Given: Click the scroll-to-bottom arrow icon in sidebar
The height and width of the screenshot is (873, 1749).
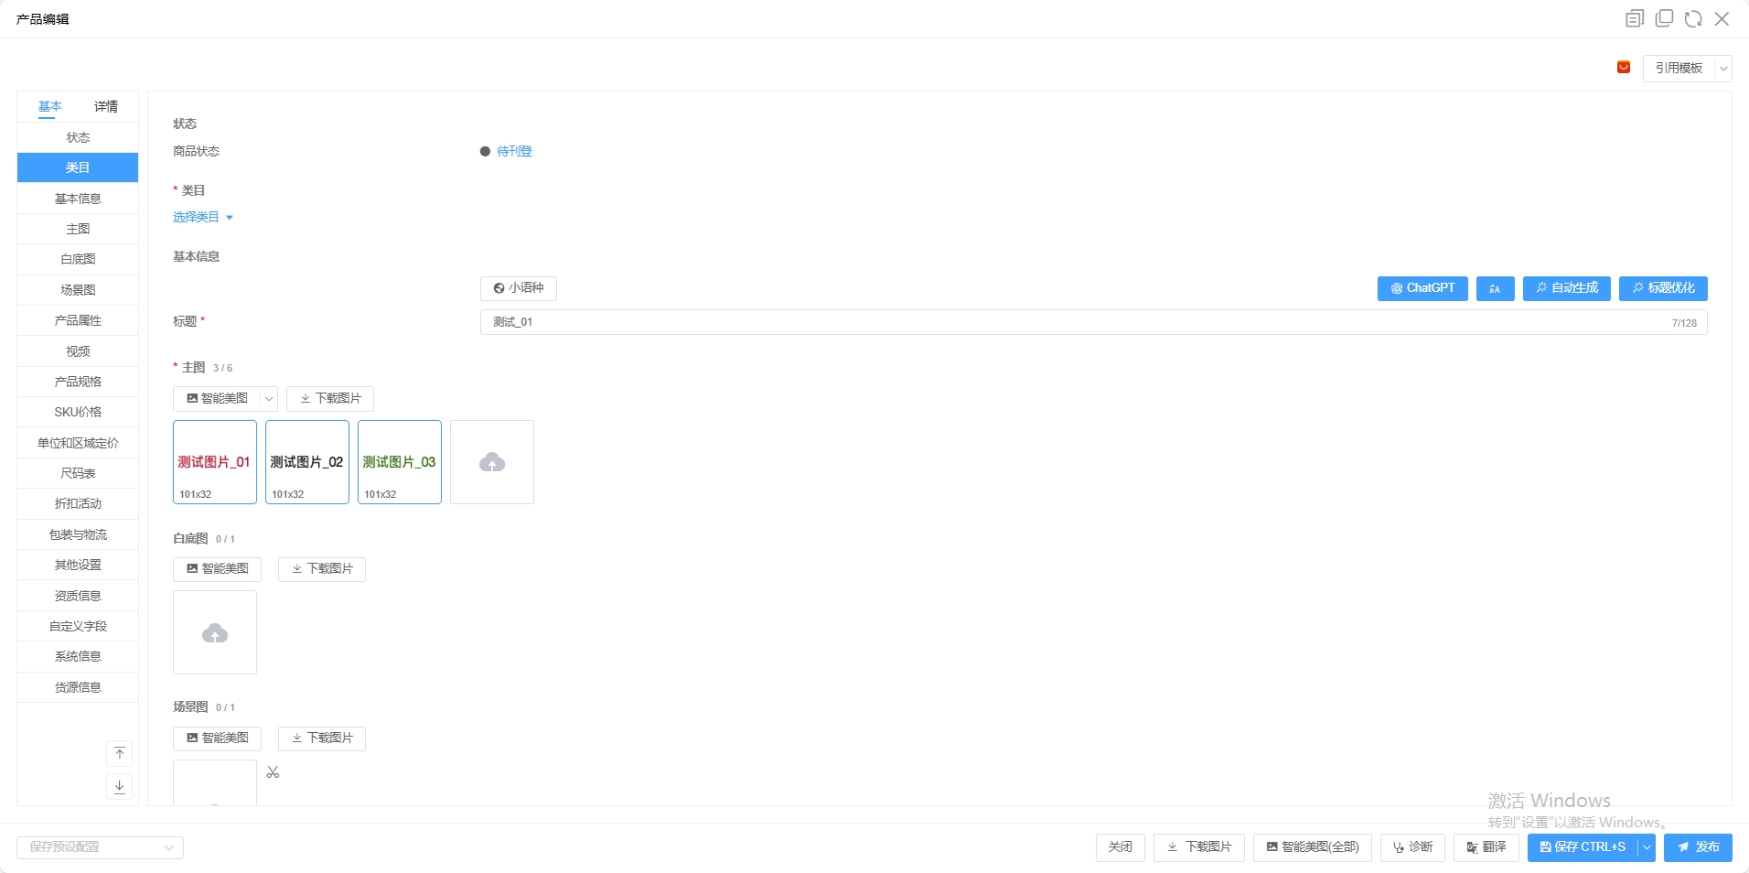Looking at the screenshot, I should [120, 786].
